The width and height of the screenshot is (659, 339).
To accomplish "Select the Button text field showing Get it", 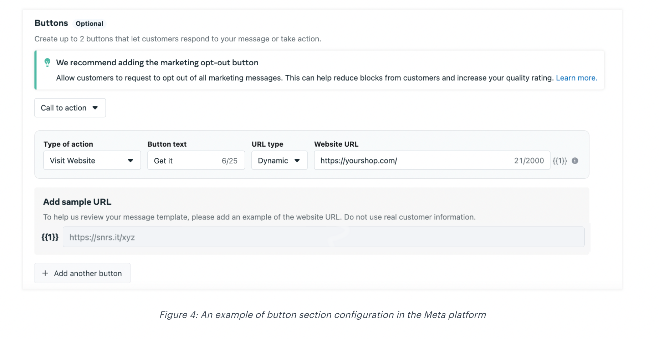I will coord(182,161).
